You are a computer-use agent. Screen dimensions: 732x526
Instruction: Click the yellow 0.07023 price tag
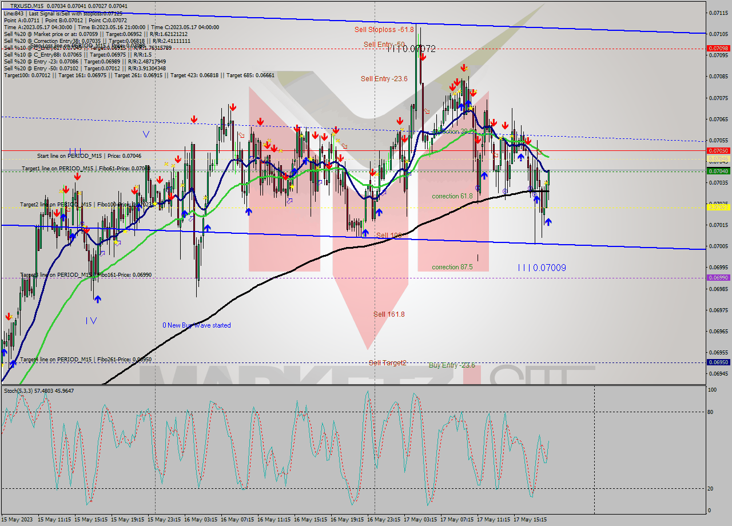(x=718, y=207)
